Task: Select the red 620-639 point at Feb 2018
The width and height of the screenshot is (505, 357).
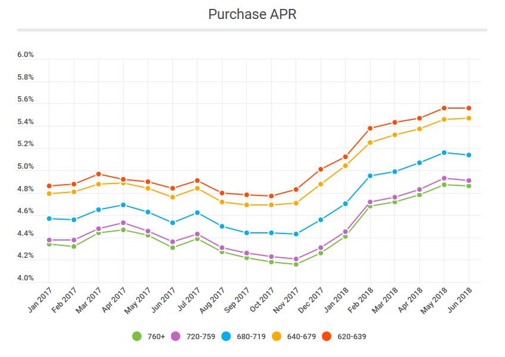Action: pyautogui.click(x=370, y=128)
